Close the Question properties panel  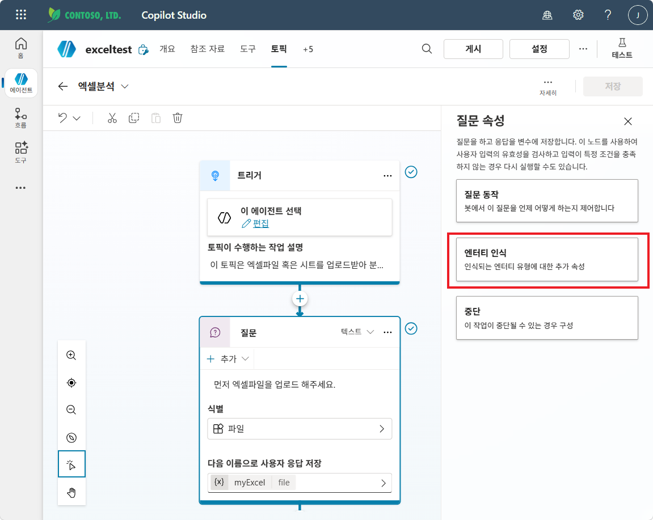pyautogui.click(x=628, y=121)
